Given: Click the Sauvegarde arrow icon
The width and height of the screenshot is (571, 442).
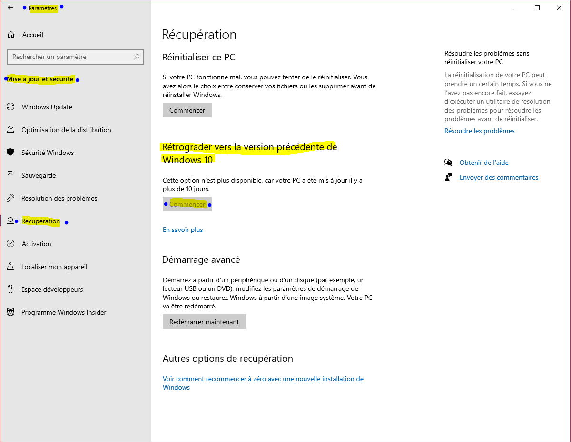Looking at the screenshot, I should click(10, 175).
